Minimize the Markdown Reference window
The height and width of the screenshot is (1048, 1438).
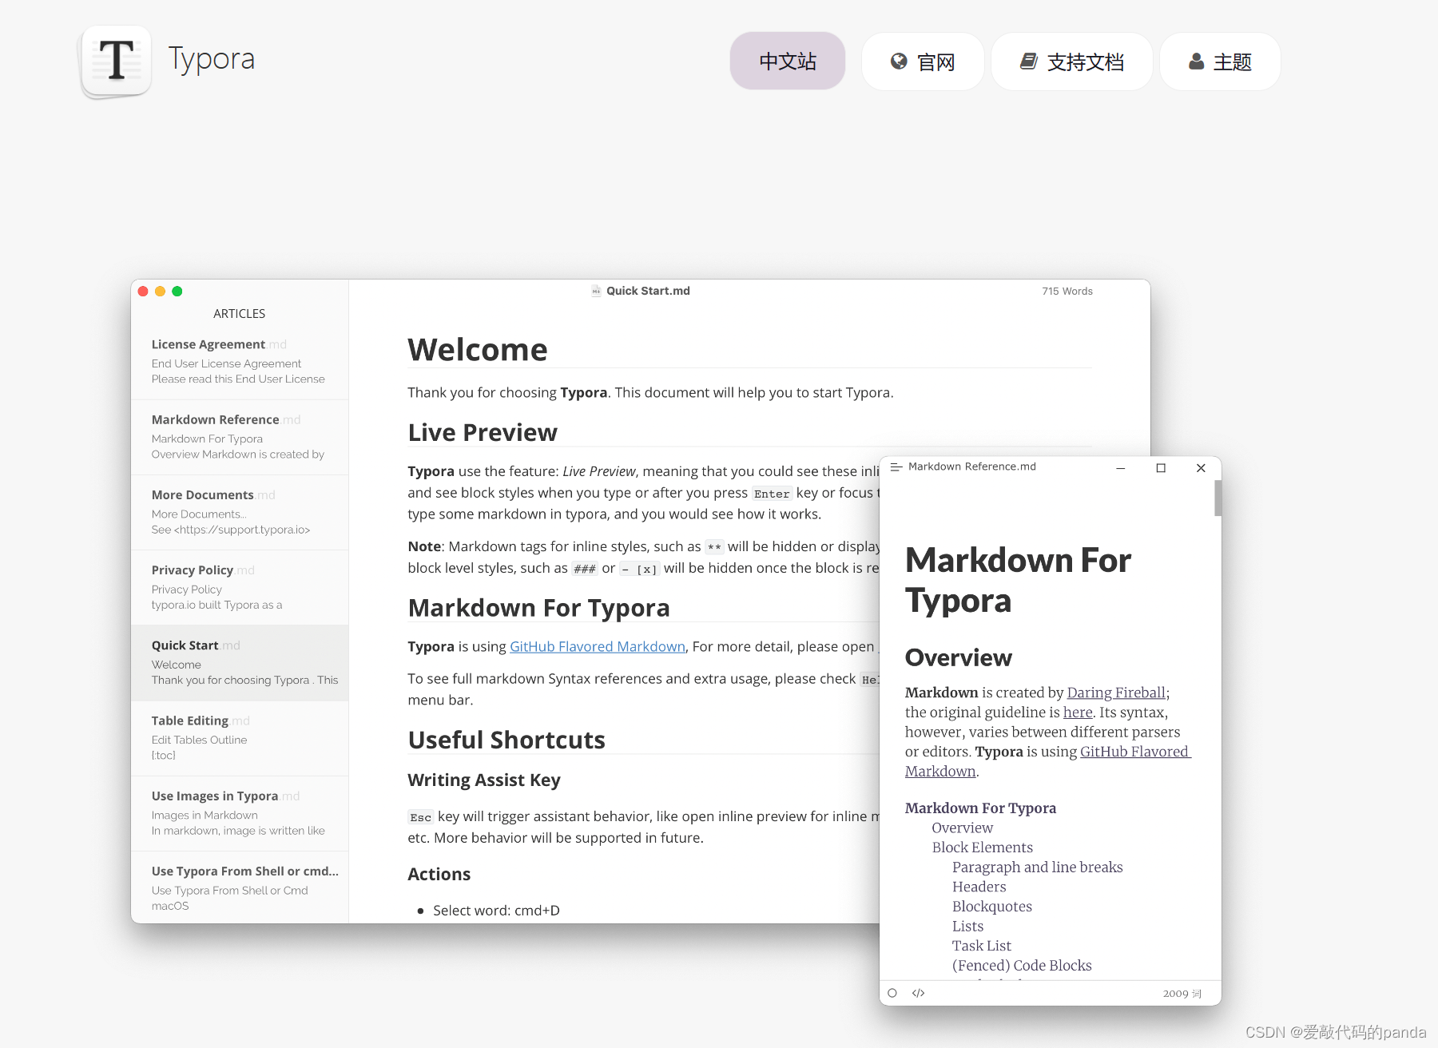[x=1121, y=468]
